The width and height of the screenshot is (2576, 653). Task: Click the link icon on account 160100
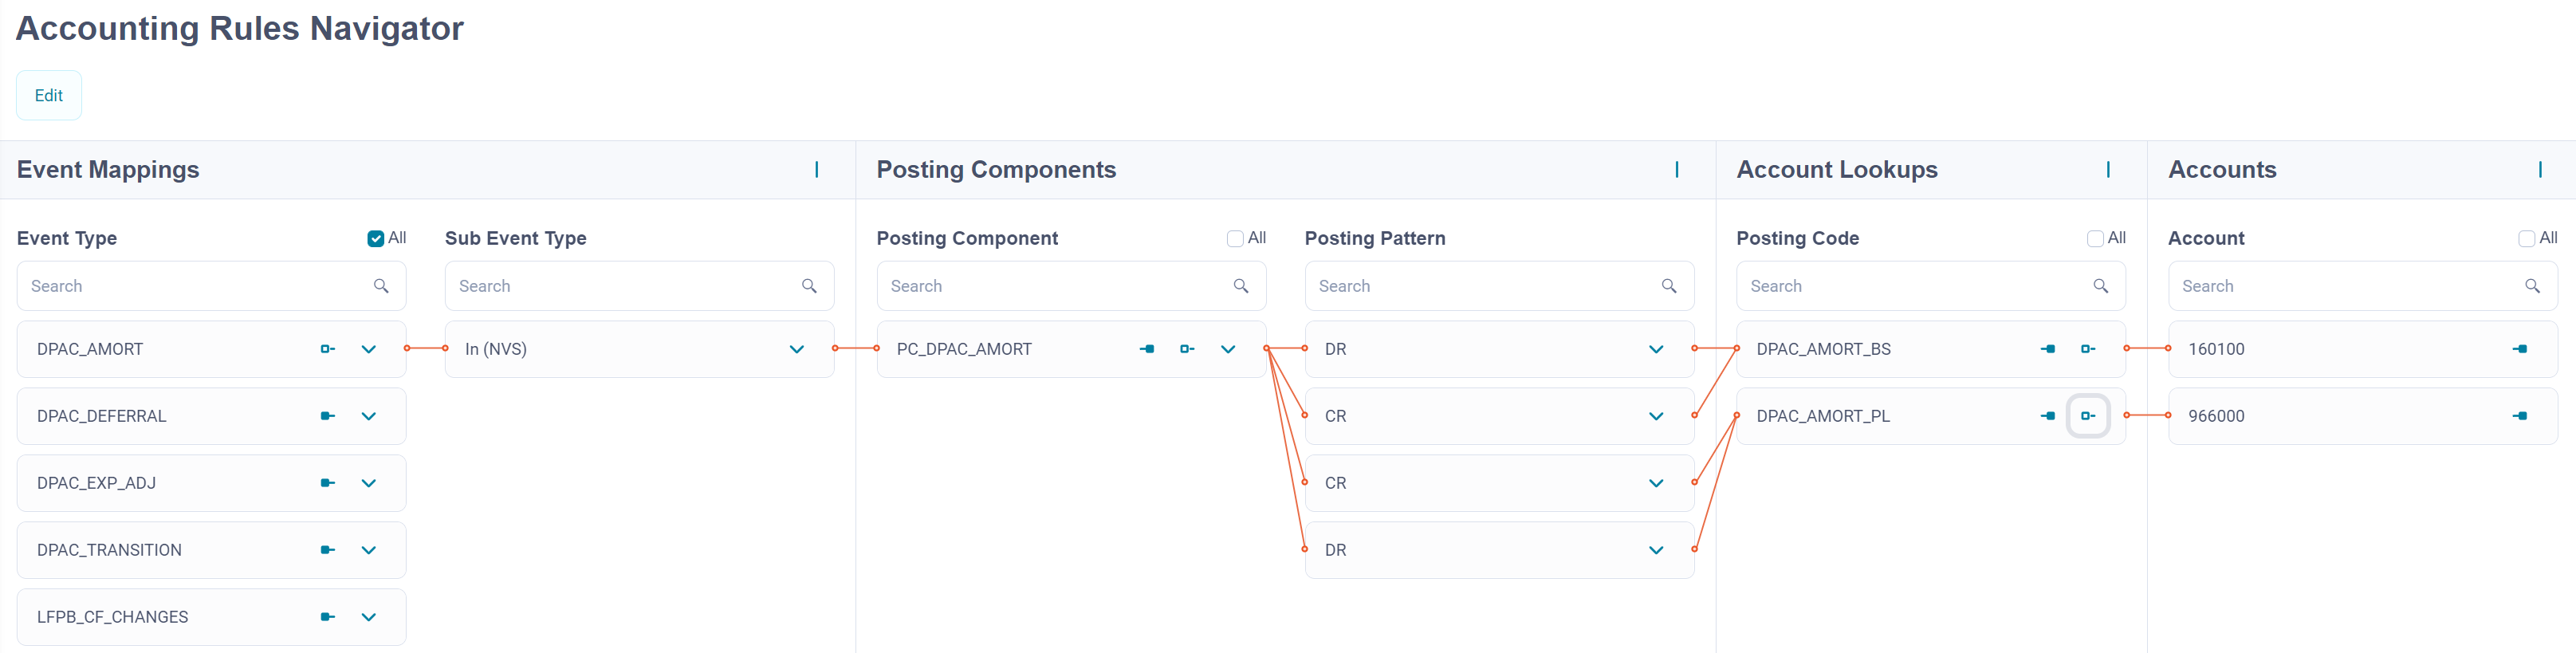(x=2520, y=349)
